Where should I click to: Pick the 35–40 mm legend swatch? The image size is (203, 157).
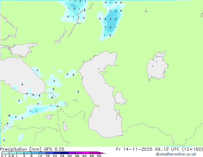pos(79,153)
